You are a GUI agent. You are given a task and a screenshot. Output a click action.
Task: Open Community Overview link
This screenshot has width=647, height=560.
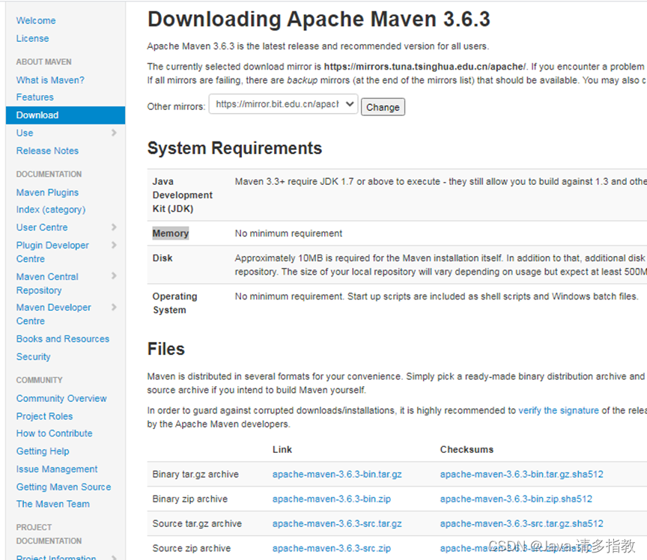[x=61, y=398]
